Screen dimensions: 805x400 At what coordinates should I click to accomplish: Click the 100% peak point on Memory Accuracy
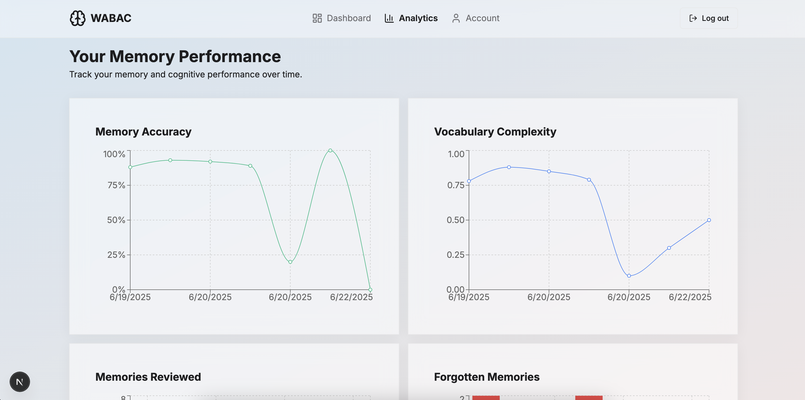click(x=330, y=150)
